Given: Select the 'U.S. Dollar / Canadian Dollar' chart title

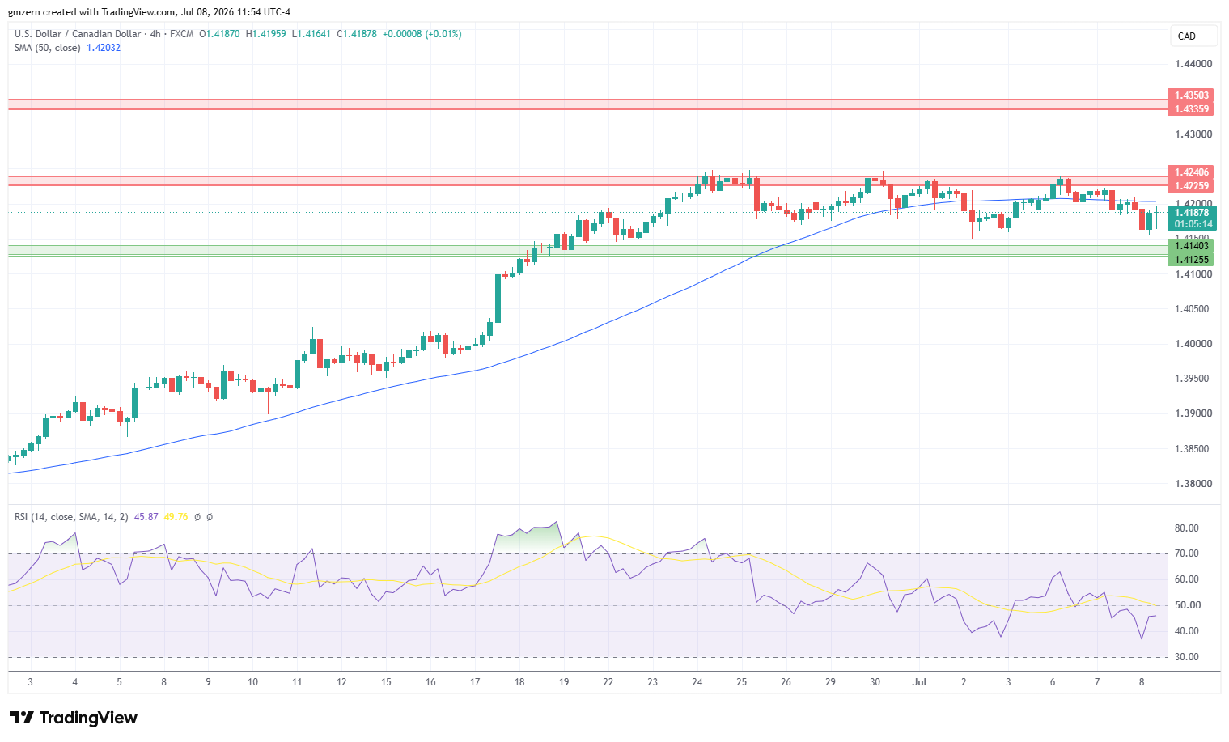Looking at the screenshot, I should (78, 34).
